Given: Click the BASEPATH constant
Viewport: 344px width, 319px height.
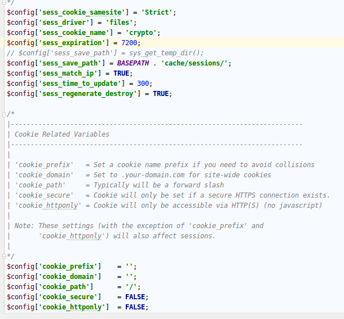Looking at the screenshot, I should tap(133, 63).
